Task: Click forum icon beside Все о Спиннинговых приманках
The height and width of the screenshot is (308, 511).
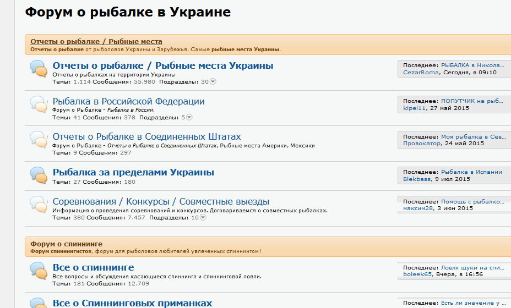Action: point(37,303)
